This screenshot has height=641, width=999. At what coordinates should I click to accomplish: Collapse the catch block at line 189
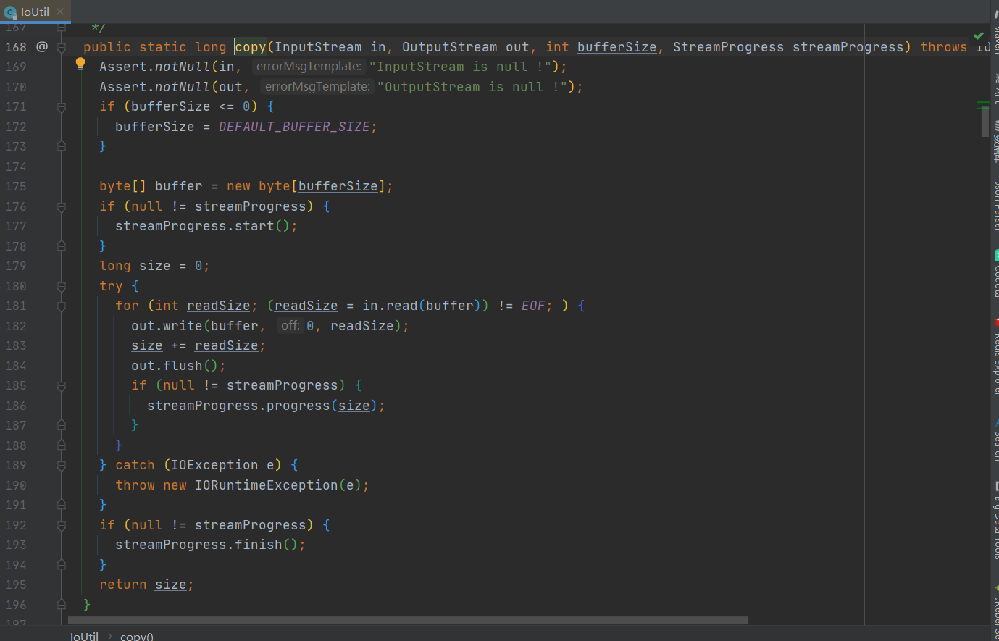[x=62, y=465]
